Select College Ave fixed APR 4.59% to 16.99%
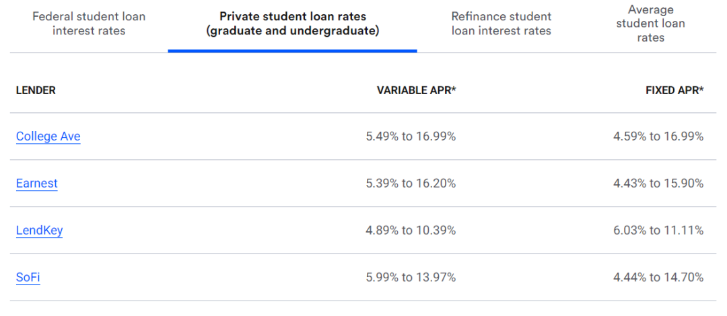Screen dimensions: 727x316 coord(658,136)
